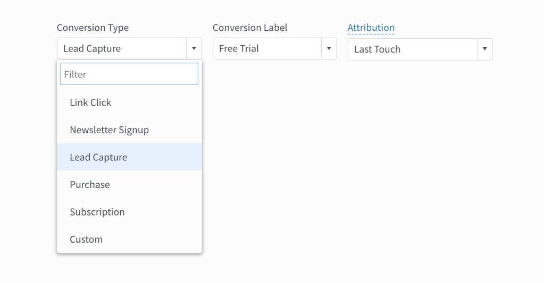This screenshot has height=283, width=544.
Task: Pick the highlighted Lead Capture list option
Action: pyautogui.click(x=98, y=157)
